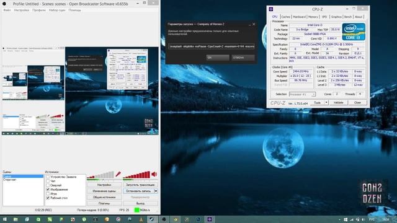Click the Validate button in CPU-Z
Viewport: 397px width, 223px height.
coord(338,103)
